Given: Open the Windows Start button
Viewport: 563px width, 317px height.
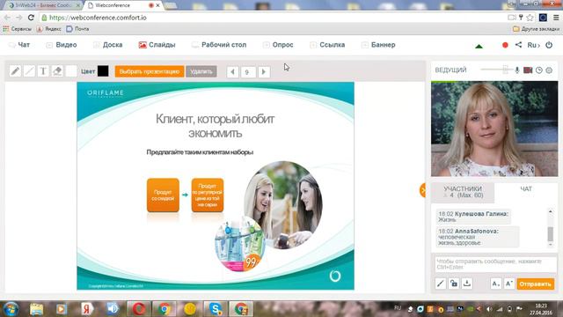Looking at the screenshot, I should 11,309.
